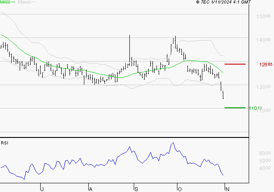Click the green 110.11 support value
Screen dimensions: 274x192
coord(255,108)
